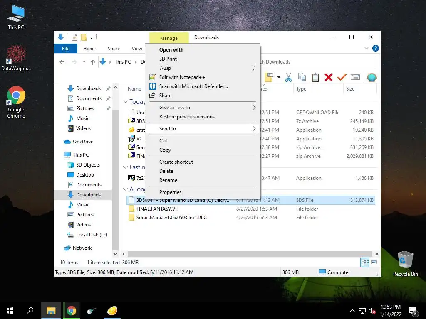Open Recent locations dropdown arrow
426x319 pixels.
tap(84, 62)
